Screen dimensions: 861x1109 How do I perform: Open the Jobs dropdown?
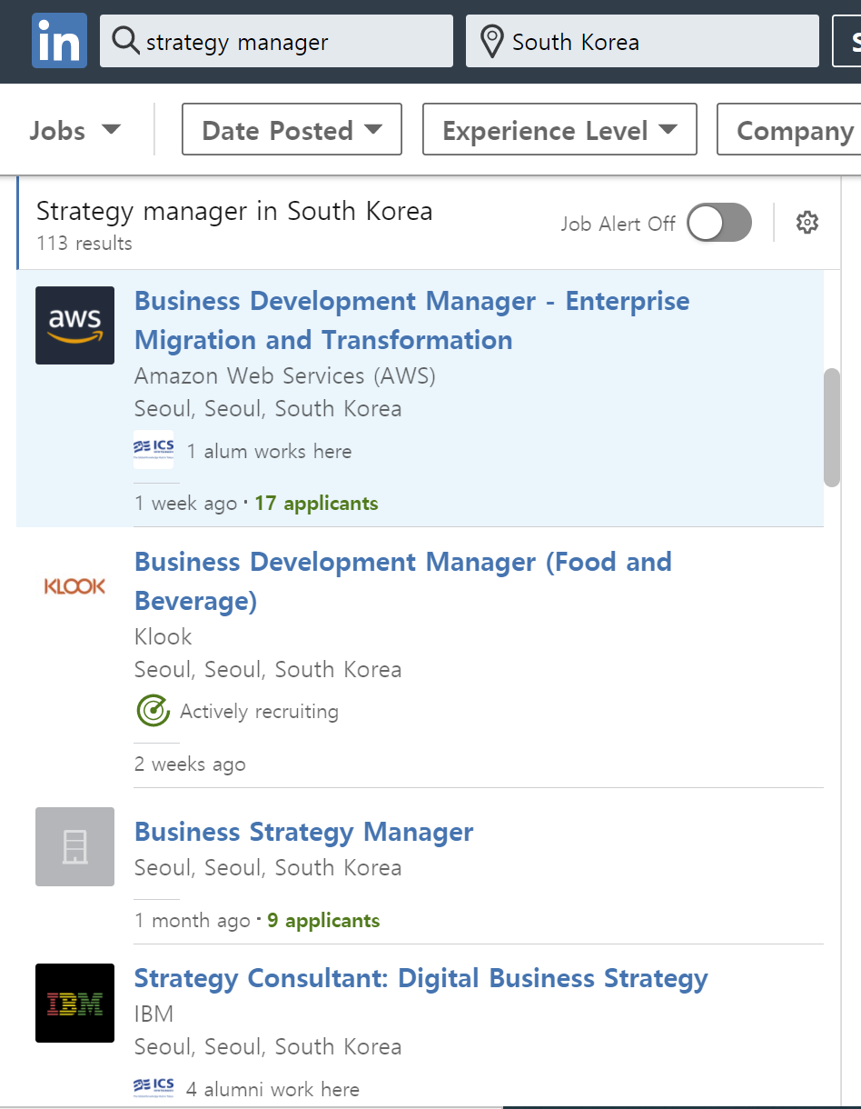tap(74, 130)
